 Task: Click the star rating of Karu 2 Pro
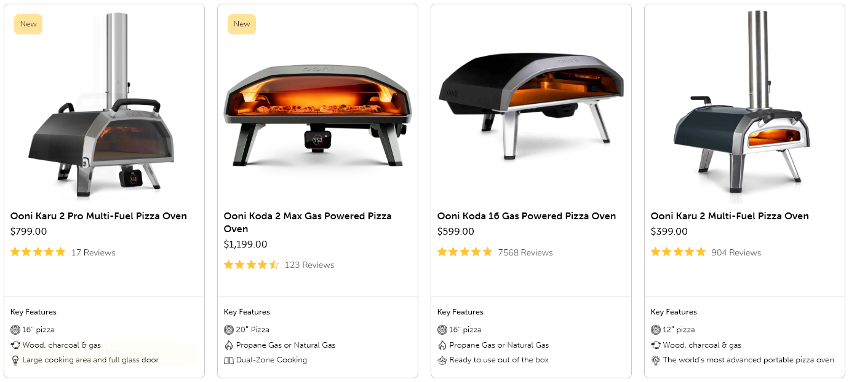[x=38, y=252]
